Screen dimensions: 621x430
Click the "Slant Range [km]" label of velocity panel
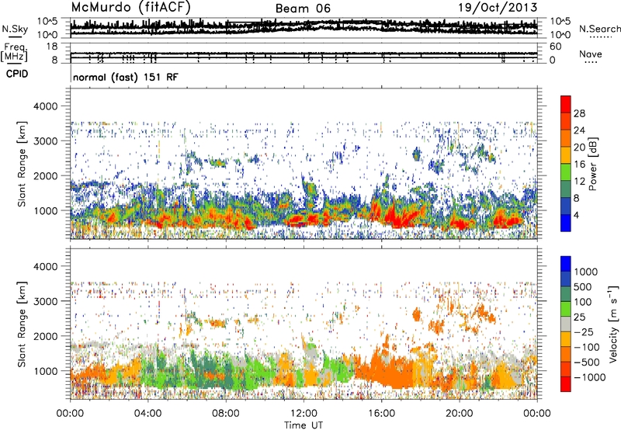pyautogui.click(x=22, y=324)
